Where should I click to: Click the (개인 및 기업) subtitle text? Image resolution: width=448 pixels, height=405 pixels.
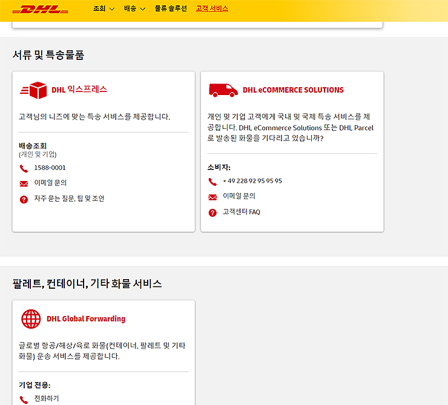(38, 154)
